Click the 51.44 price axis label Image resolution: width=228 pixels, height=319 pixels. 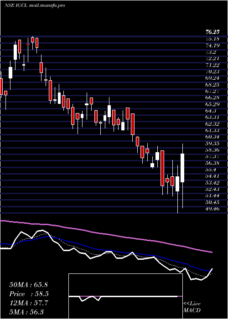213,196
